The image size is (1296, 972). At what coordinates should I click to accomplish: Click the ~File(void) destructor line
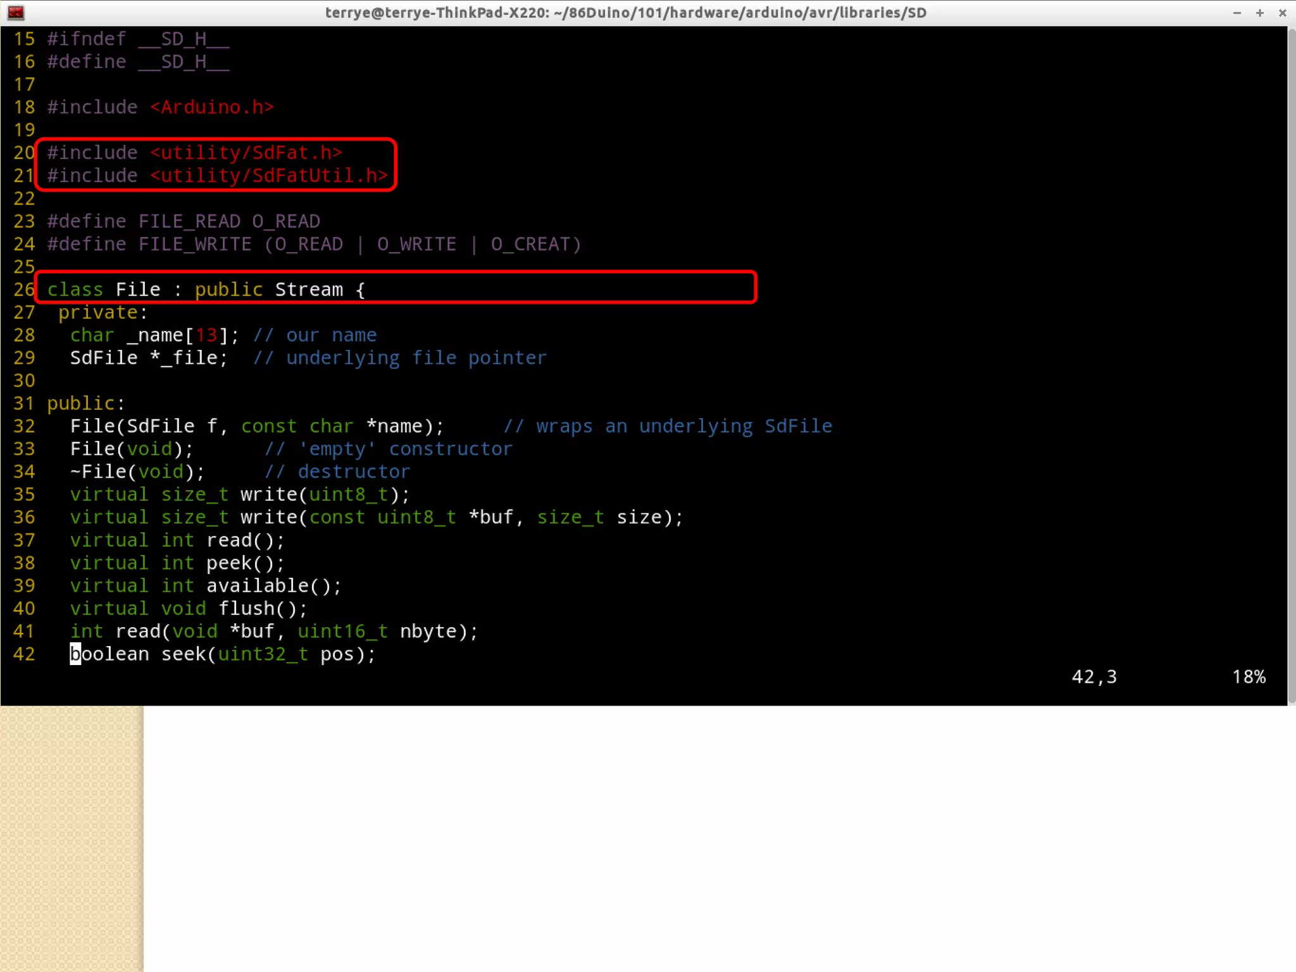[137, 472]
